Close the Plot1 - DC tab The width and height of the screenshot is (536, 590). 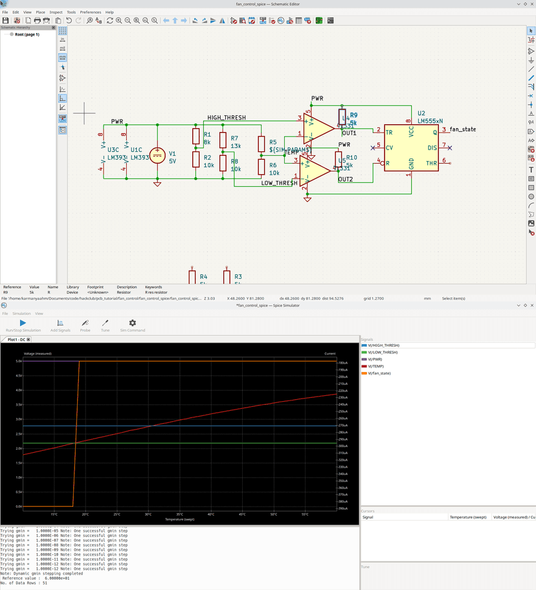(x=28, y=339)
